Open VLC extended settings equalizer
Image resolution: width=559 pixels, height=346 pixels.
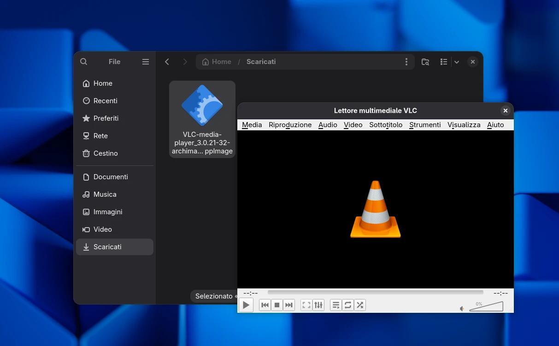(x=318, y=305)
